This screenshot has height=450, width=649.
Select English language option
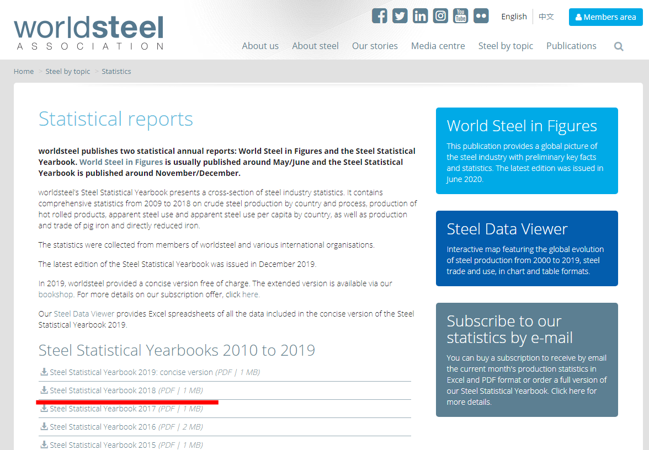[x=514, y=17]
